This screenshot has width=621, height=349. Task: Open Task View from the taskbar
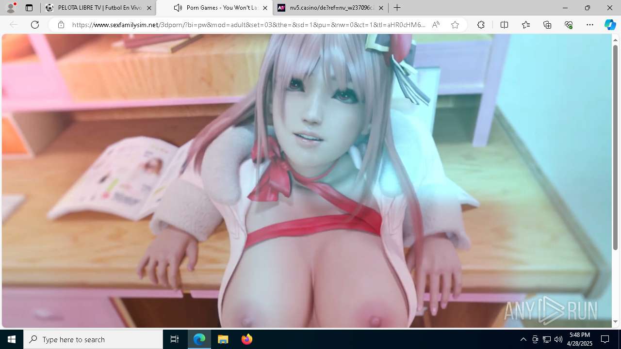(175, 339)
